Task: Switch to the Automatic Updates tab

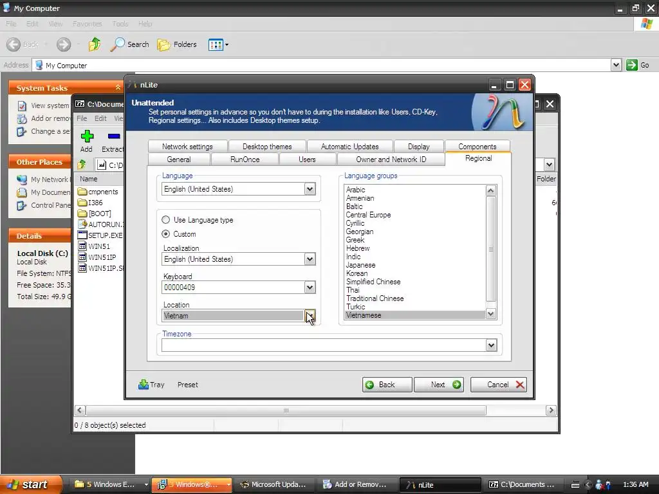Action: pos(349,146)
